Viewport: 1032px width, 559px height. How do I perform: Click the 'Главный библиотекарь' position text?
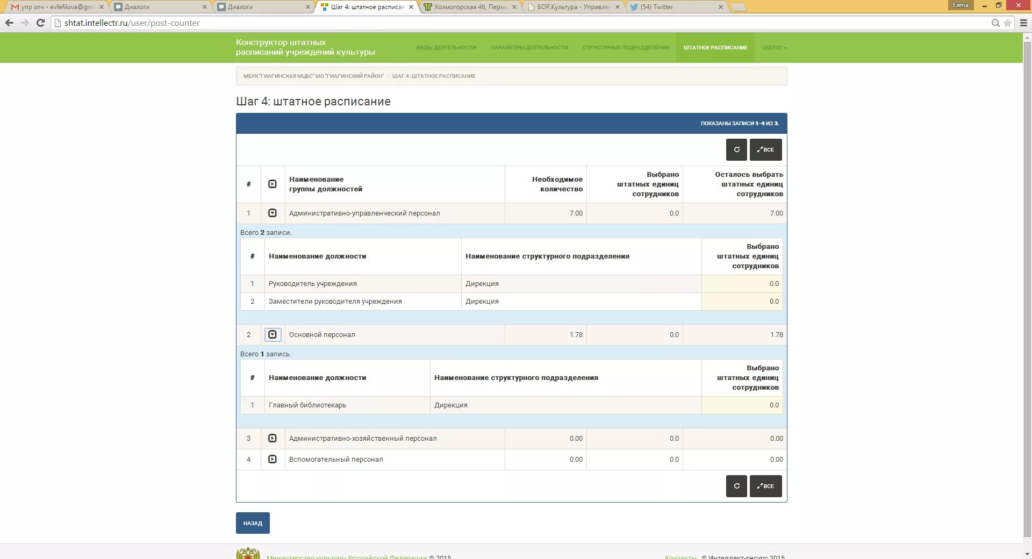(x=307, y=405)
